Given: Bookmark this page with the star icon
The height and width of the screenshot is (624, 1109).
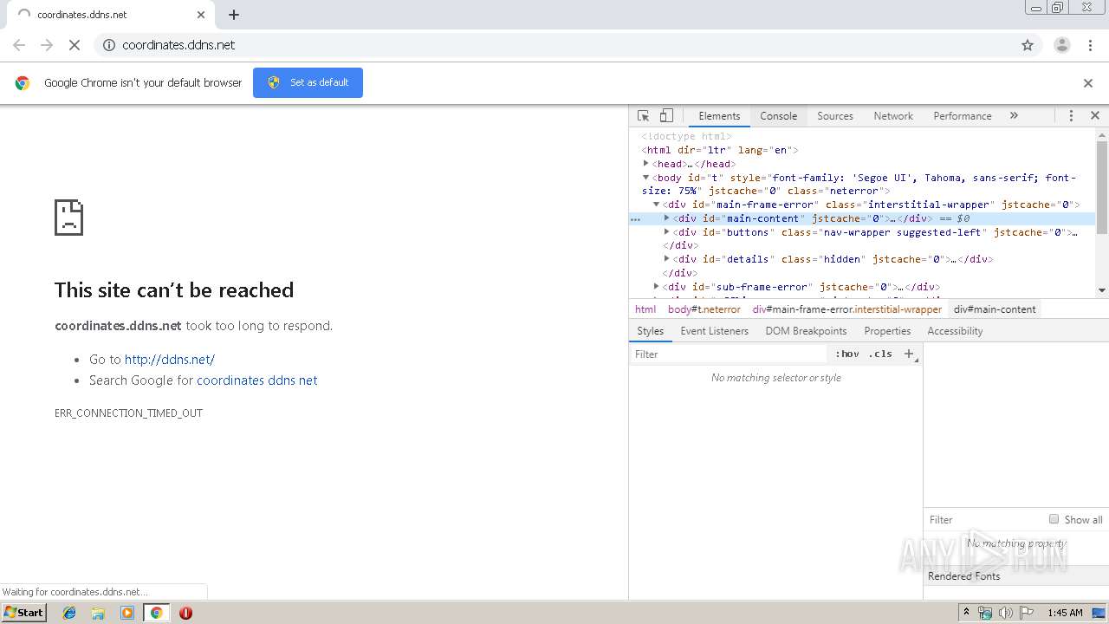Looking at the screenshot, I should [x=1028, y=45].
